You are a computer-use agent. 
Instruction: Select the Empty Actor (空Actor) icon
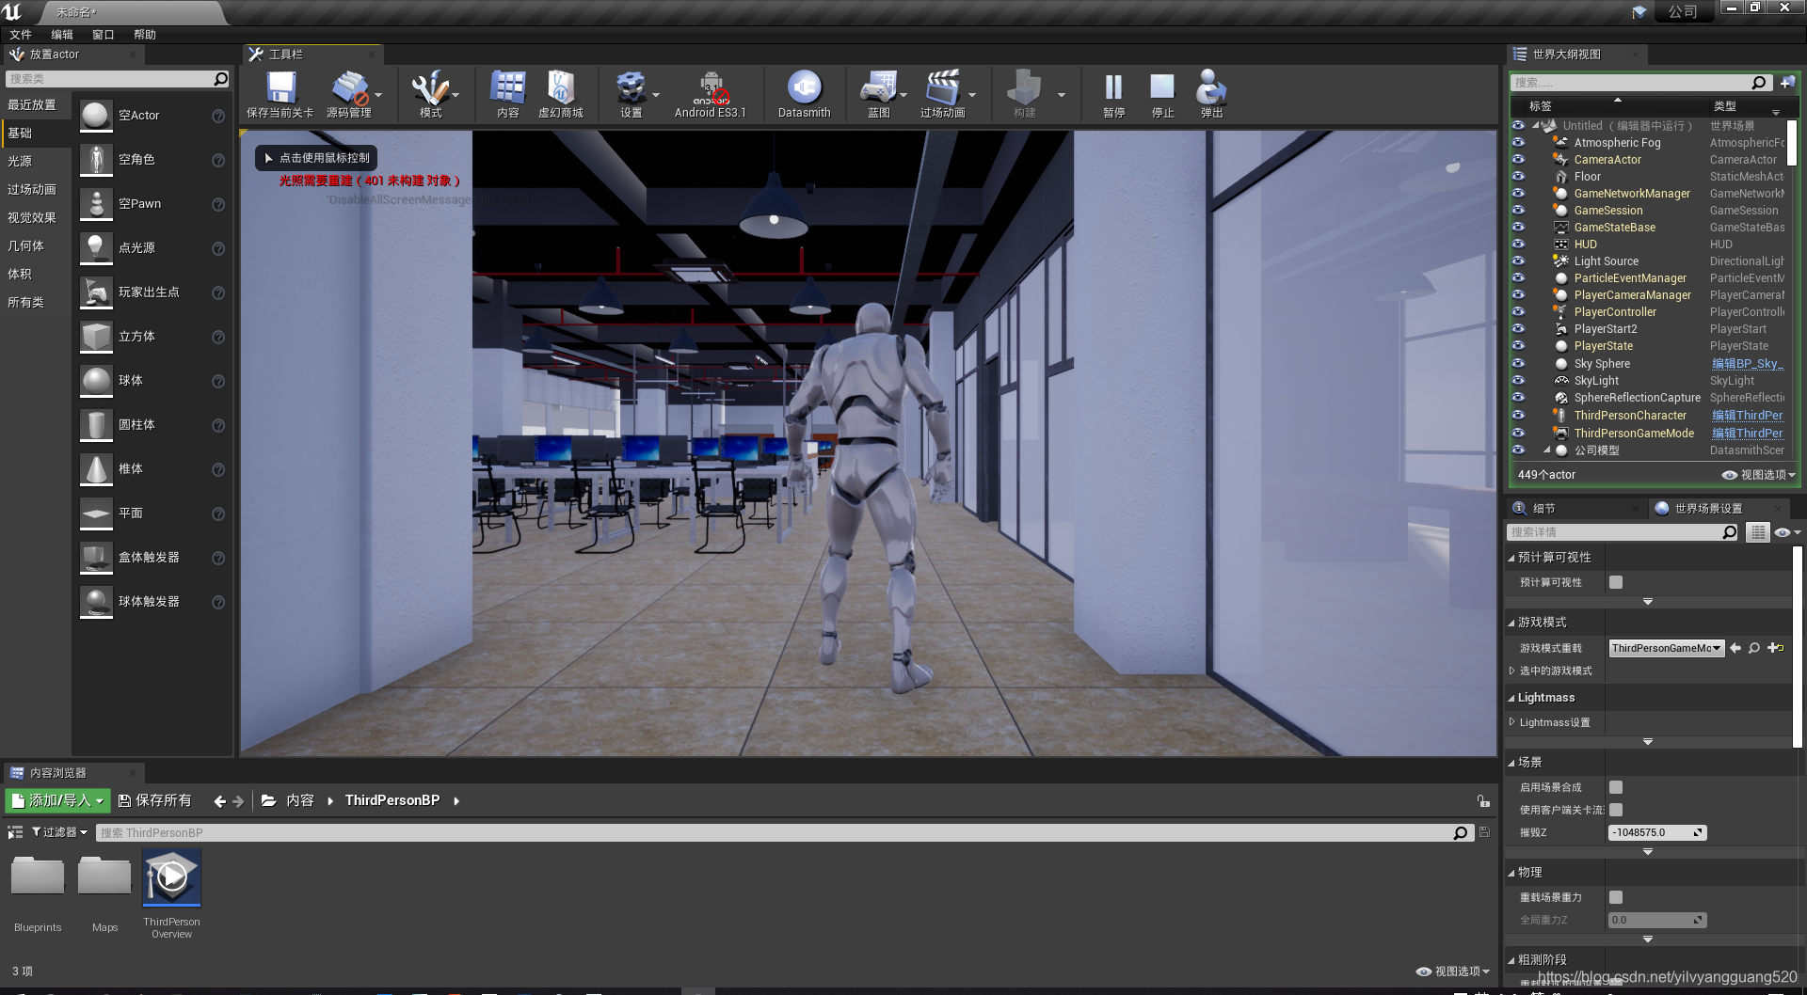point(96,116)
